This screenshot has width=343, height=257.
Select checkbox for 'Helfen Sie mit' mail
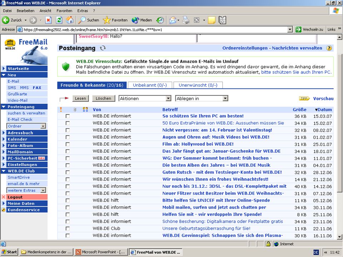(x=68, y=215)
